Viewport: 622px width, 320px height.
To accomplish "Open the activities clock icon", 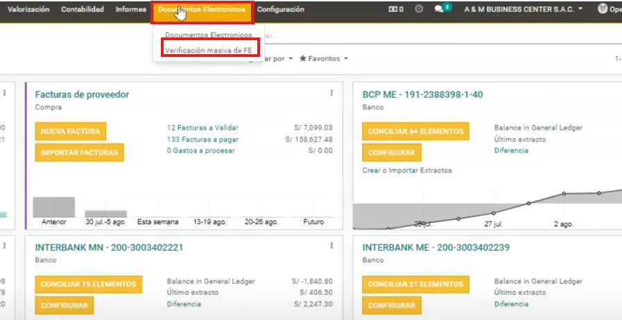I will coord(419,9).
